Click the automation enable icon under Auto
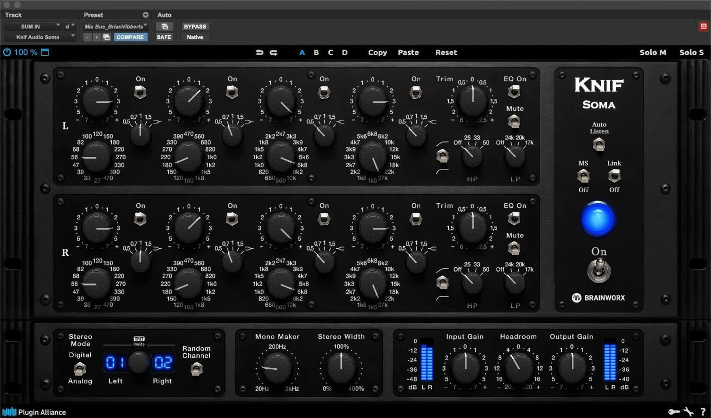711x418 pixels. (x=164, y=26)
